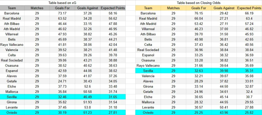This screenshot has height=115, width=262.
Task: Click Barcelona's expected points value 58.16
Action: (x=113, y=13)
